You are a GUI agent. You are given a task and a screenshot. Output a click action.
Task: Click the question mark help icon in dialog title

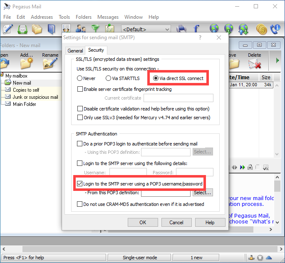[200, 38]
